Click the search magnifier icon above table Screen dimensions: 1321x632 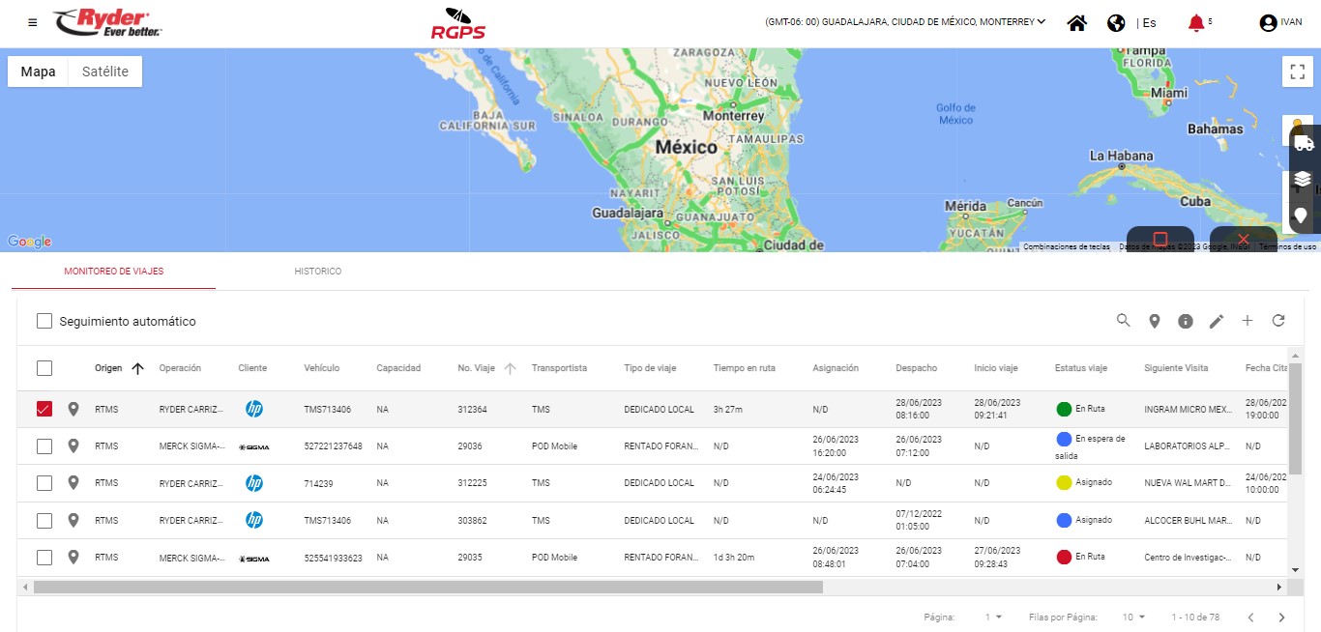(1123, 321)
